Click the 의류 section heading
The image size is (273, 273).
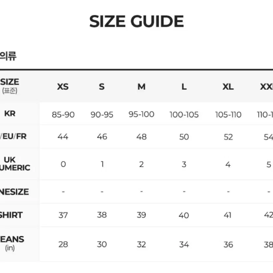pyautogui.click(x=8, y=56)
